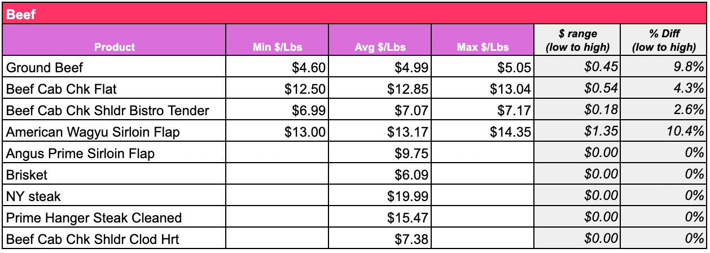
Task: Select Beef Cab Chk Shldr Bistro Tender cell
Action: coord(115,111)
